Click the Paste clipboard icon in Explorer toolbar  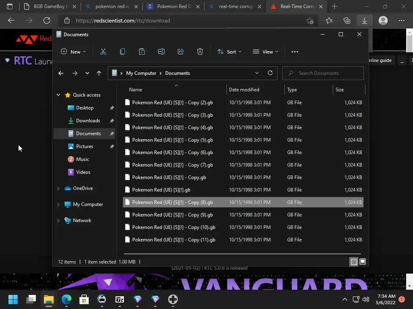pyautogui.click(x=142, y=52)
